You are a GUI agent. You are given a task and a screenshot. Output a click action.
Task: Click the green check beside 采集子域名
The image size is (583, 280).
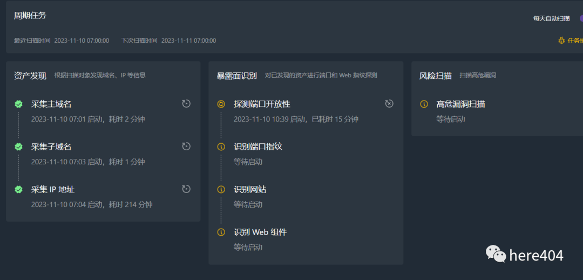18,146
